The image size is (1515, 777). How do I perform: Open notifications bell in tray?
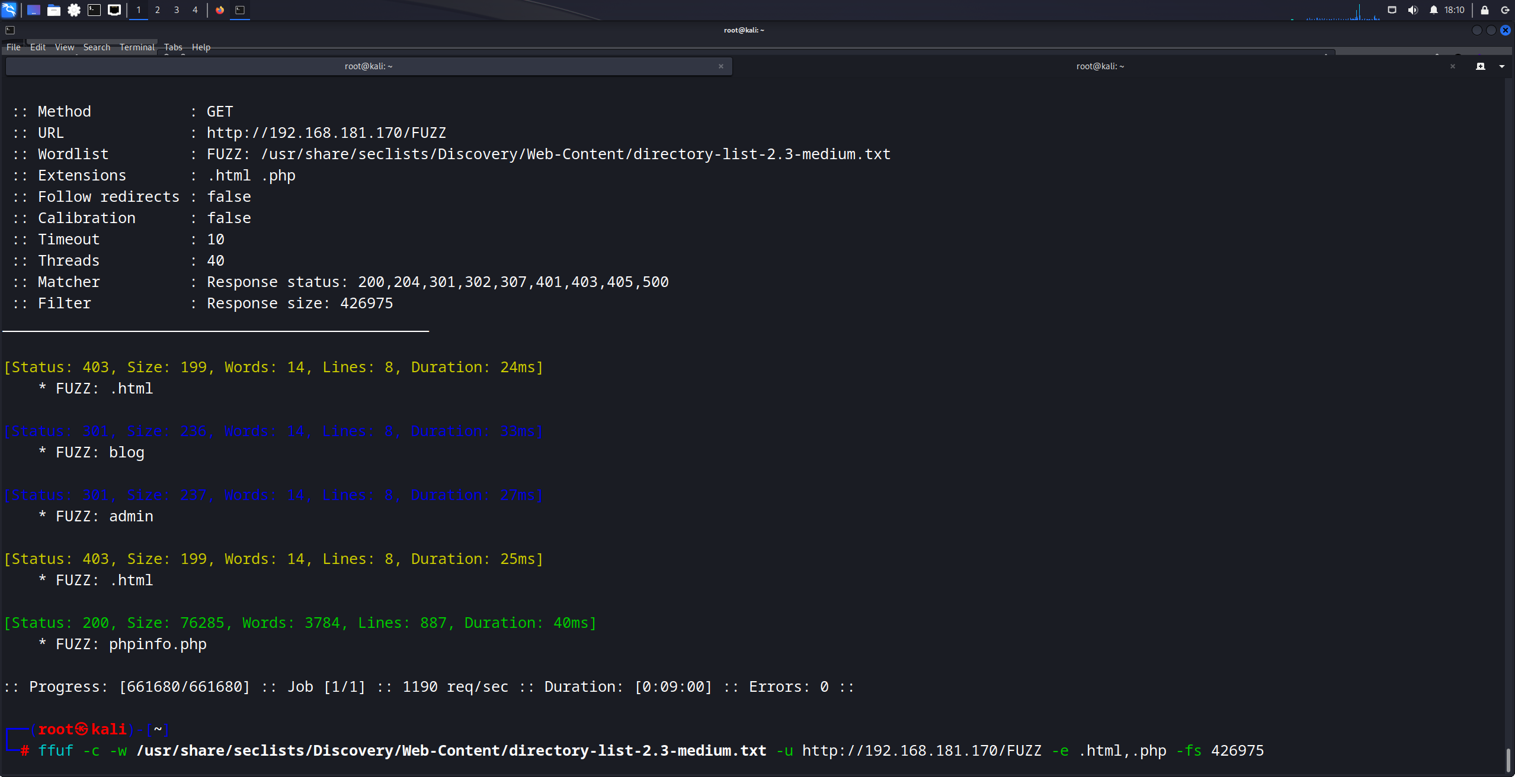pyautogui.click(x=1434, y=10)
